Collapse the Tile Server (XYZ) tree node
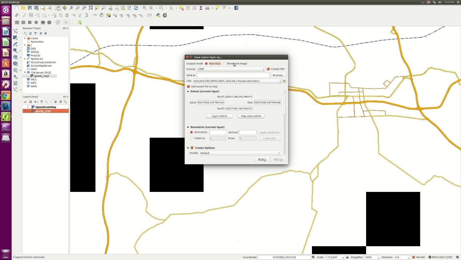The image size is (461, 260). point(25,72)
